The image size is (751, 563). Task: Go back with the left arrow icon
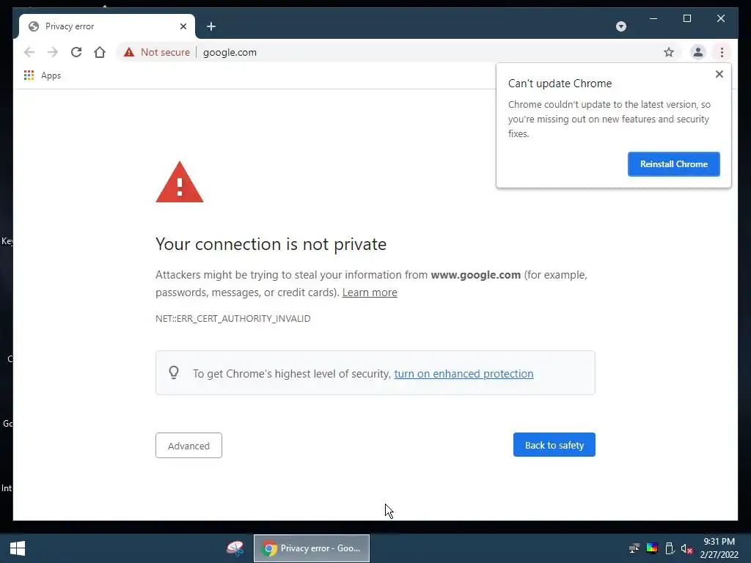pos(29,52)
